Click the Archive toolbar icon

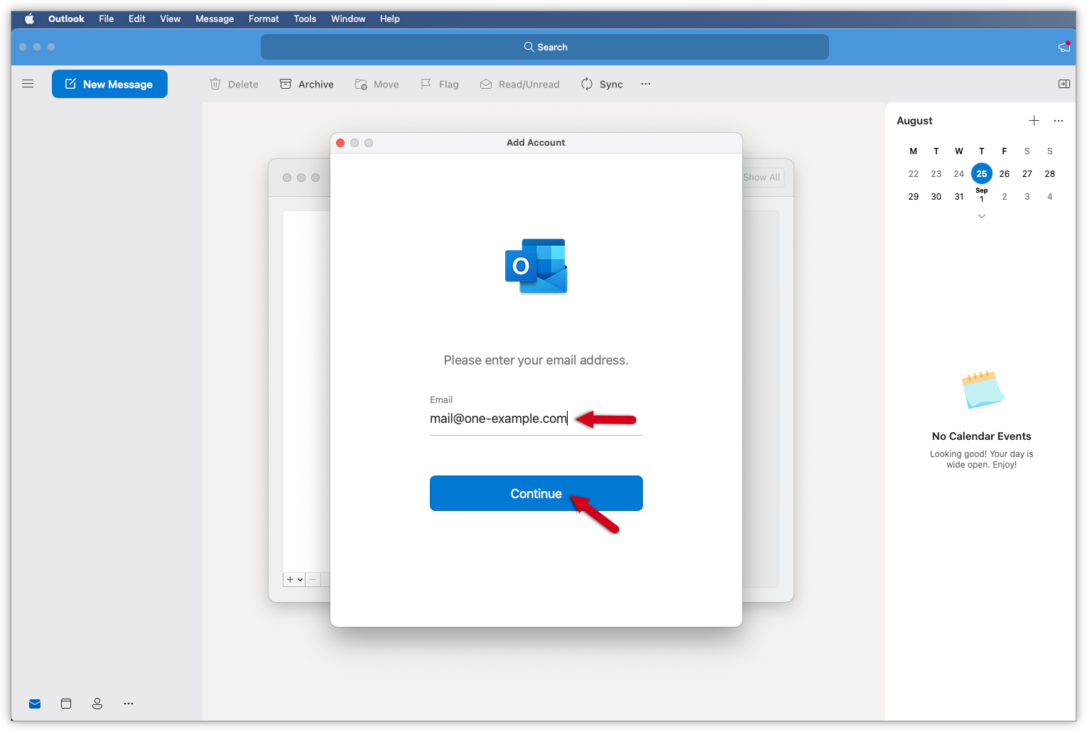286,84
